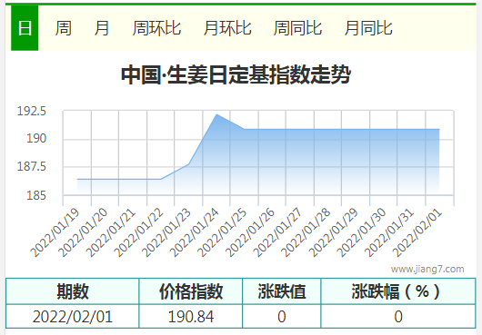Click the chart data point at 2022/01/19
This screenshot has height=335, width=482.
pos(77,179)
